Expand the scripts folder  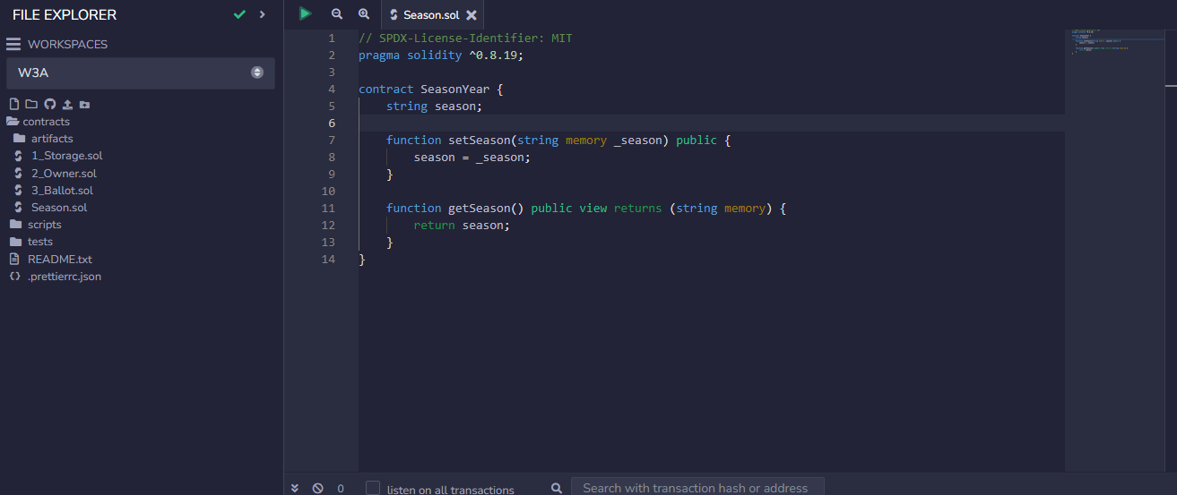tap(44, 225)
